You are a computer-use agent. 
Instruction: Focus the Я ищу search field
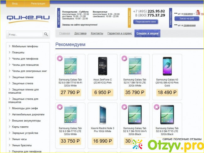coord(25,35)
